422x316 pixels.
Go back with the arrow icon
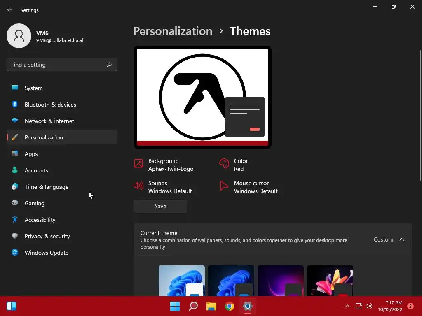10,10
